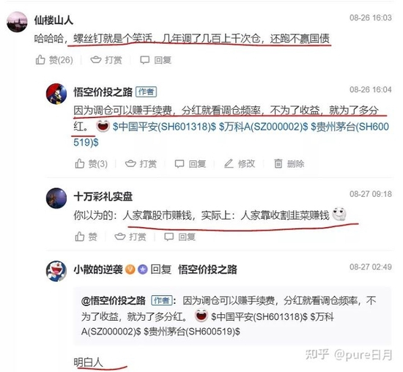The height and width of the screenshot is (372, 403).
Task: Tip 十万彩礼实盘's comment via 打赏
Action: tap(130, 237)
